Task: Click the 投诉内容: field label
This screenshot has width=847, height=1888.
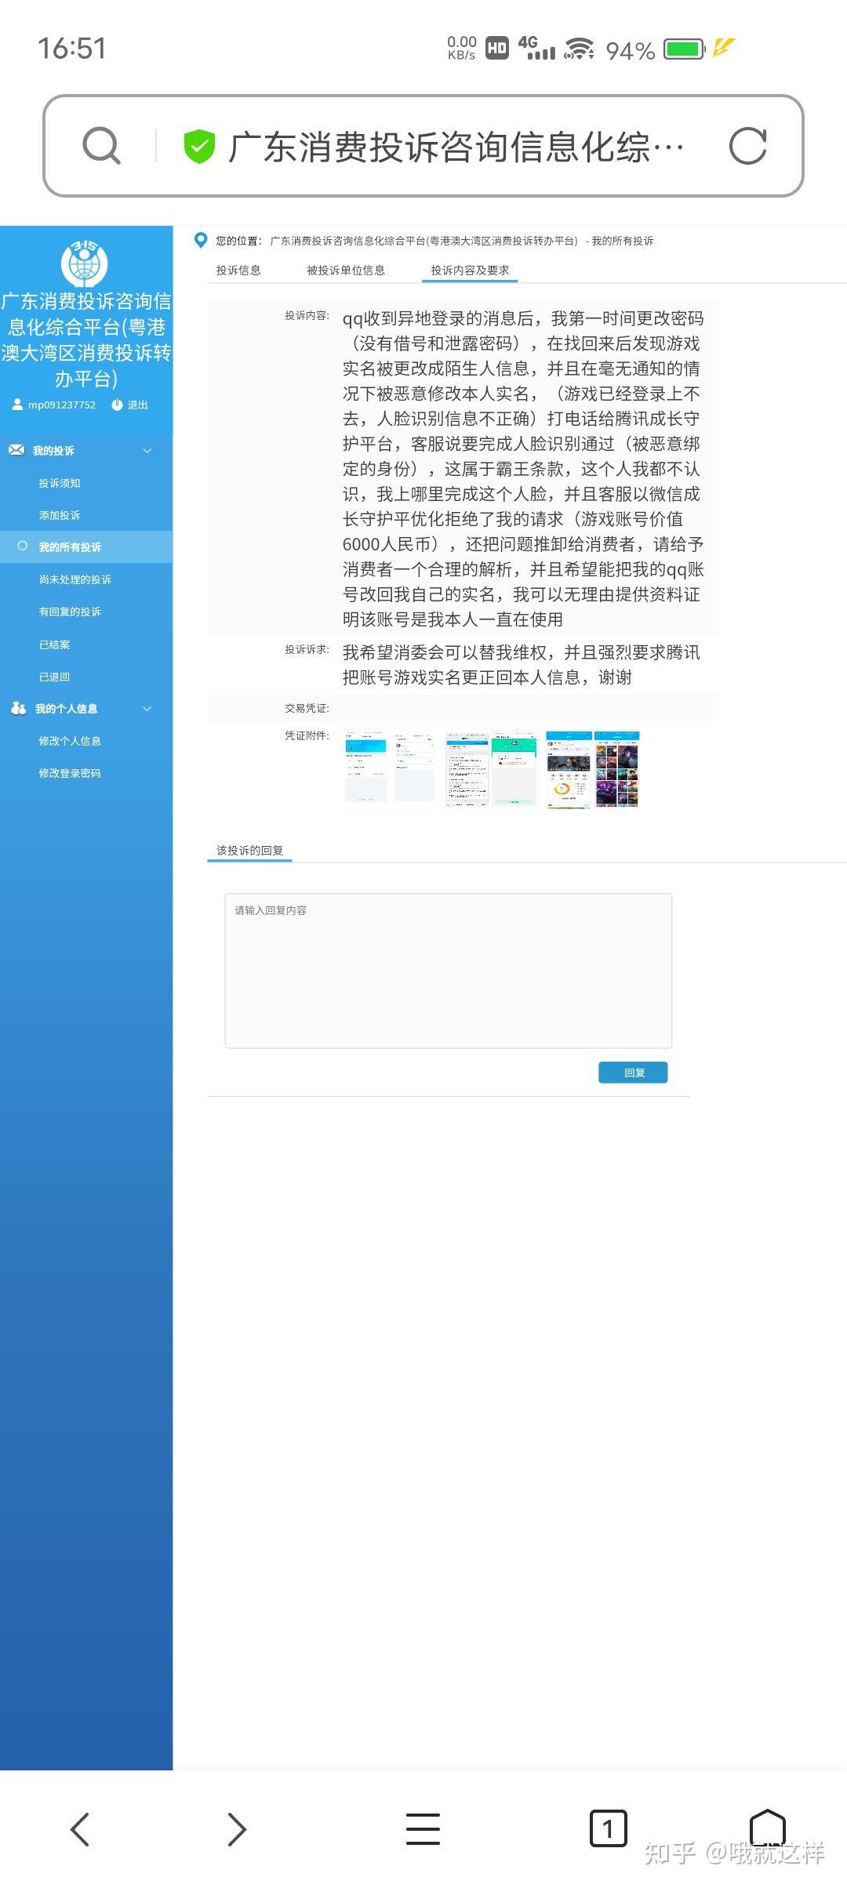Action: coord(307,316)
